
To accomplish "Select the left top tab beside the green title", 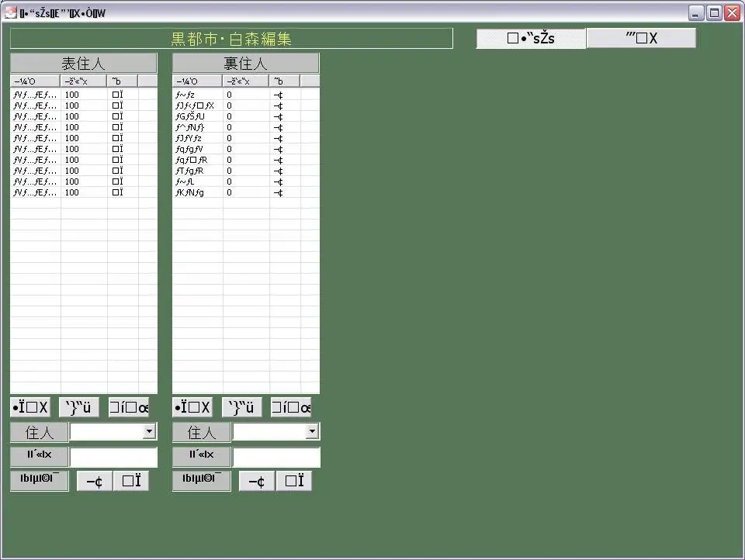I will [531, 39].
